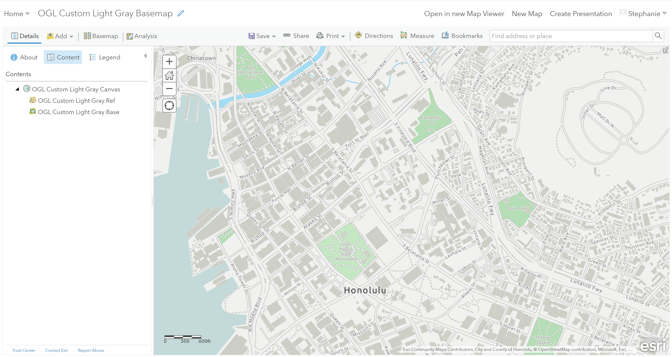The width and height of the screenshot is (672, 357).
Task: Collapse the side panel with the arrow
Action: pos(145,56)
